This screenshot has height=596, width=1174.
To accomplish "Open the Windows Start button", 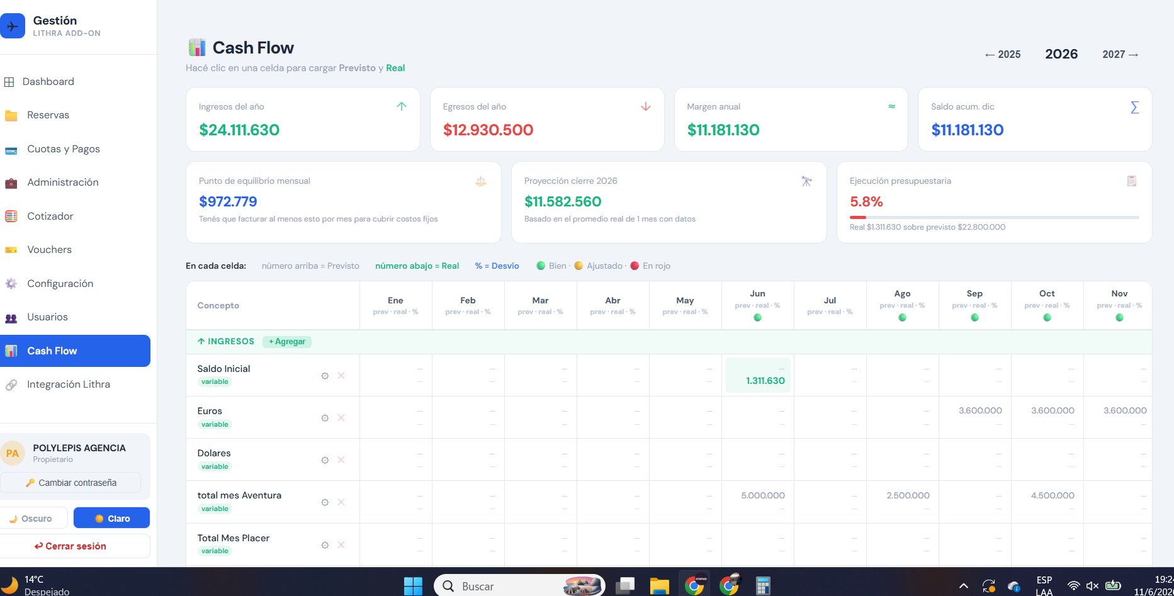I will click(413, 586).
